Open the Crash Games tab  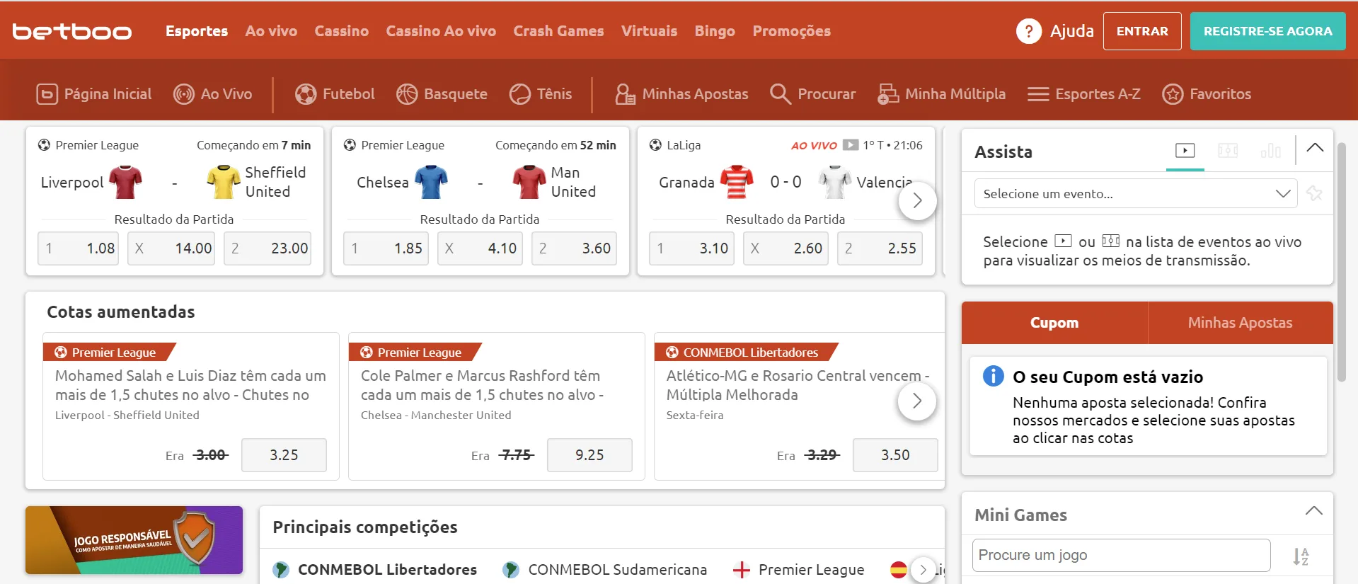point(558,31)
